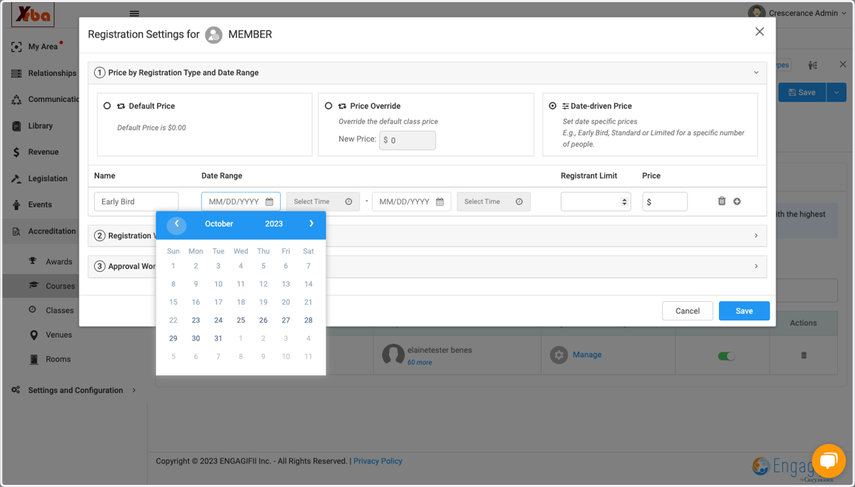This screenshot has width=855, height=487.
Task: Open the 2023 year selector
Action: coord(274,224)
